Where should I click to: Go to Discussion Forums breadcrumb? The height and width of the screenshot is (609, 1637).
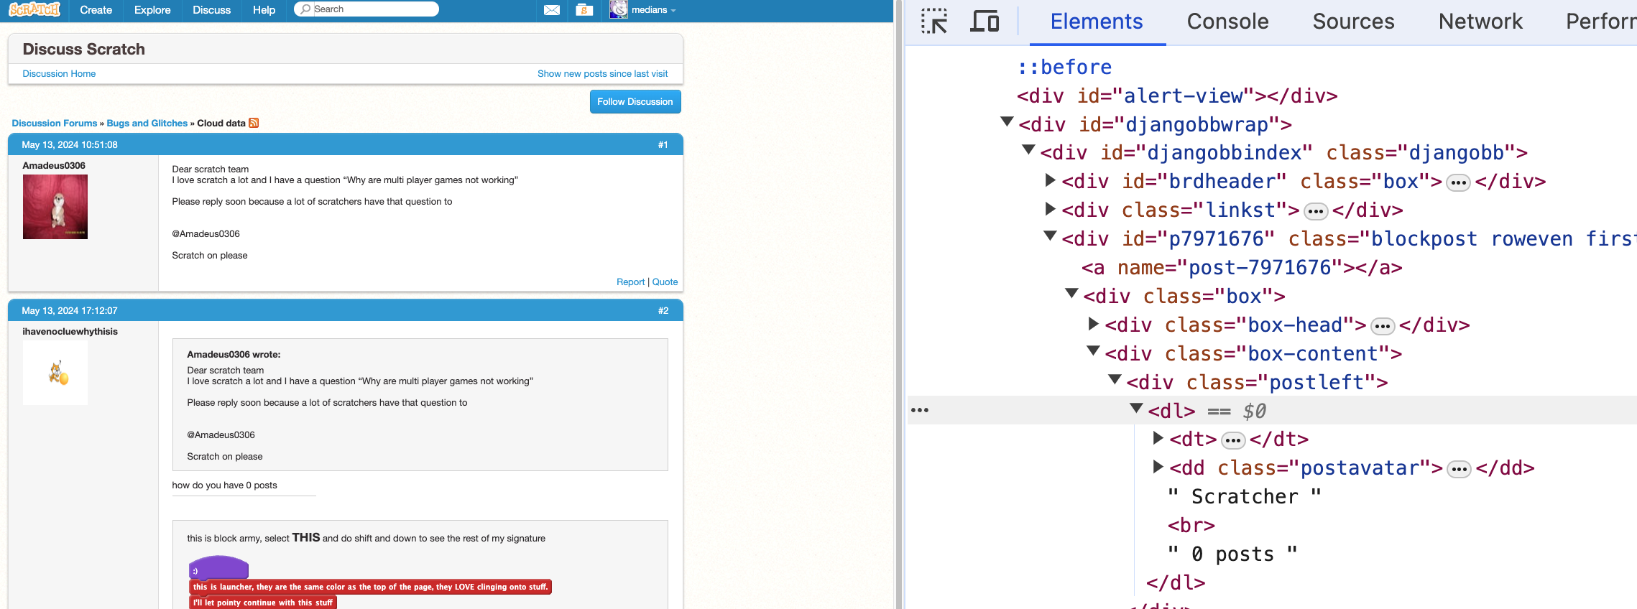[x=55, y=124]
